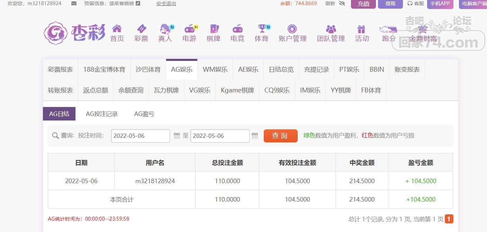
Task: Click the 首页 home icon
Action: (117, 28)
